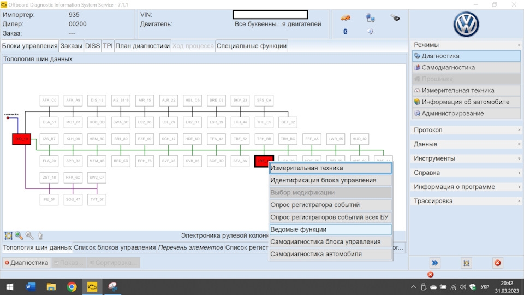The image size is (524, 295).
Task: Open Google Chrome from taskbar
Action: pyautogui.click(x=72, y=287)
